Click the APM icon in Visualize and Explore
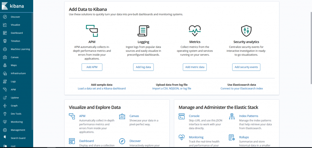312x148 pixels. (72, 116)
